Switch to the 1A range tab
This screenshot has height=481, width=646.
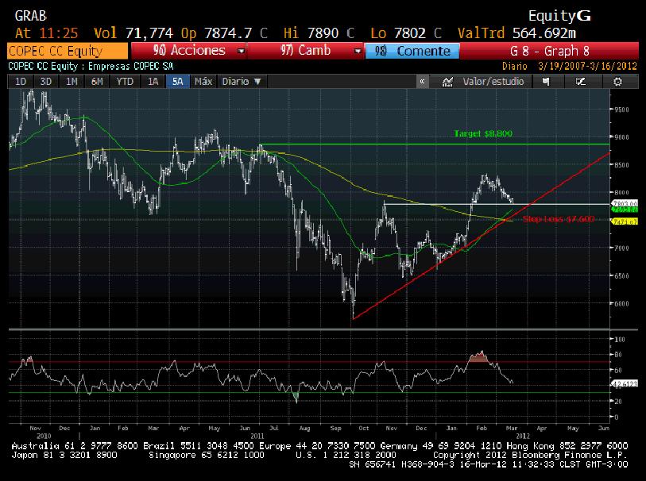pos(153,82)
